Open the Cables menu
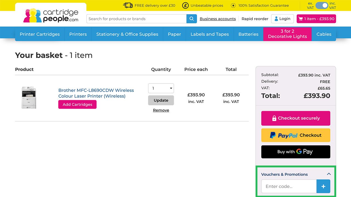The image size is (351, 197). 324,34
